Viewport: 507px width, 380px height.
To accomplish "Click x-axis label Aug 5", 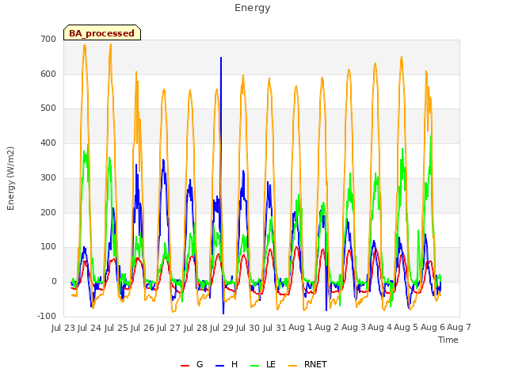I will click(x=406, y=328).
